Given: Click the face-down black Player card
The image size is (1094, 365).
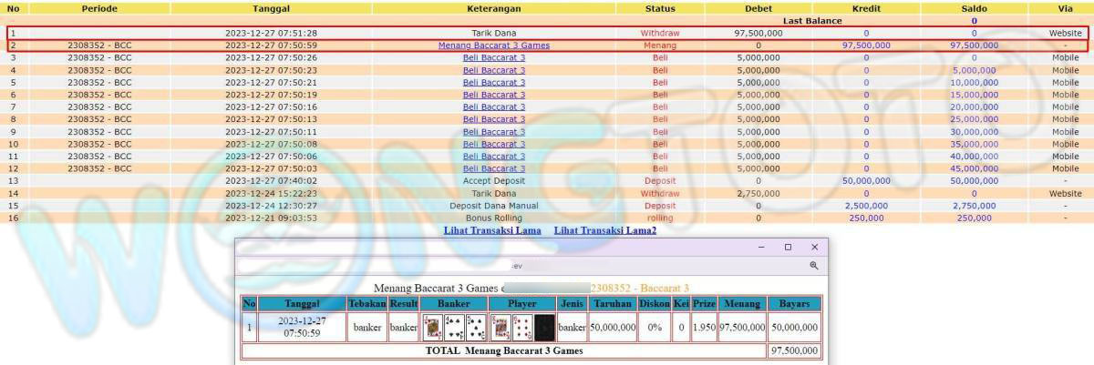Looking at the screenshot, I should 544,327.
